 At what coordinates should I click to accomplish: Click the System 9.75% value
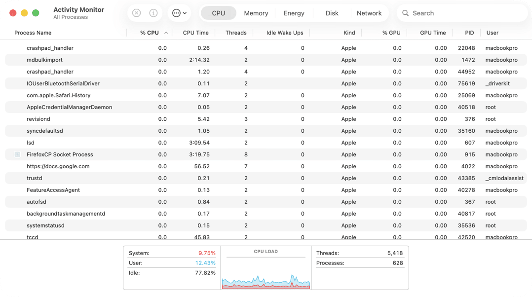click(x=207, y=253)
